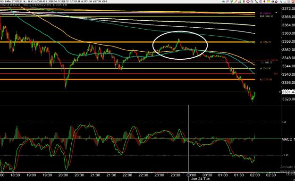Click the Jun 24 Tue date label

[200, 179]
